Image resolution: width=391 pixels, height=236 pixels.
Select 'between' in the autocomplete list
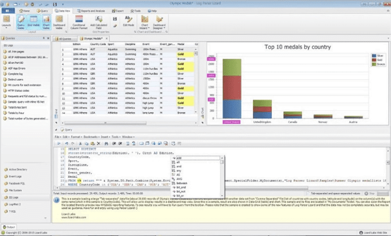(x=182, y=183)
